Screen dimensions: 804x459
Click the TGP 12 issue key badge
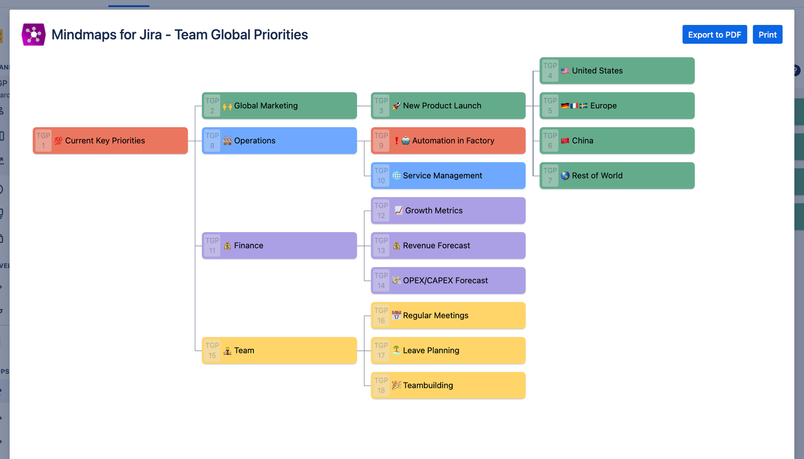[381, 211]
